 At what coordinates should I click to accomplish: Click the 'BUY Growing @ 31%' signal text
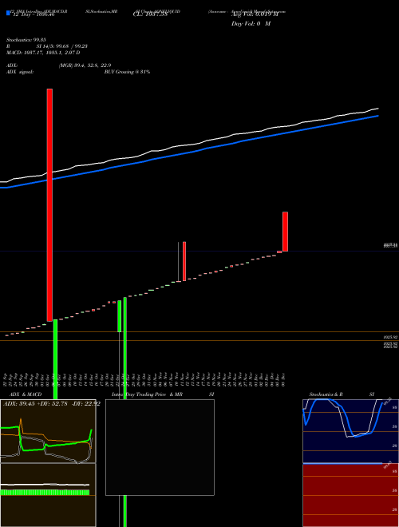(x=127, y=72)
